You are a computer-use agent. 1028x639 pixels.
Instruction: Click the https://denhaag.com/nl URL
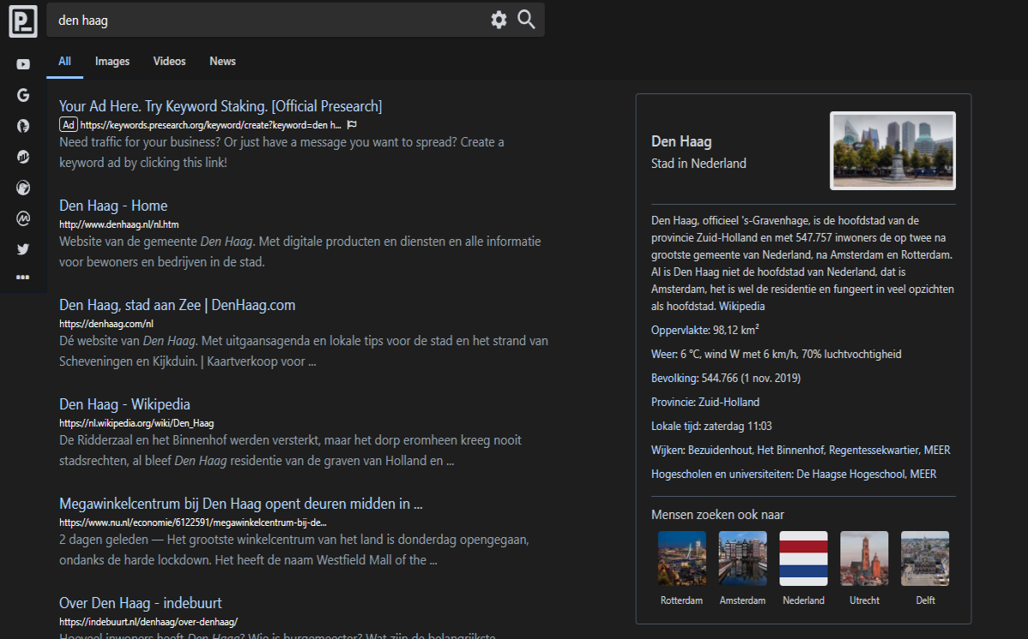(x=106, y=324)
